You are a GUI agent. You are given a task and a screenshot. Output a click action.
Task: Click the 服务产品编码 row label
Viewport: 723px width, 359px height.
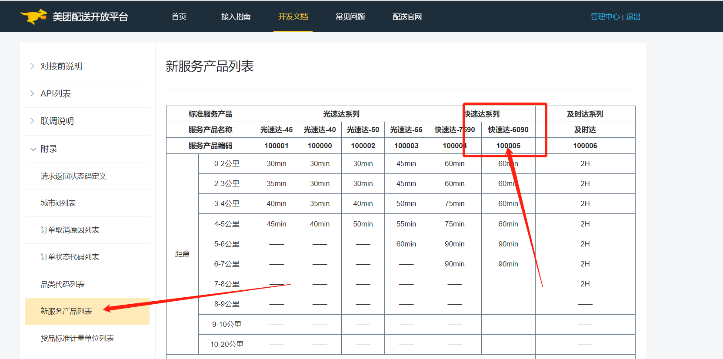click(210, 146)
